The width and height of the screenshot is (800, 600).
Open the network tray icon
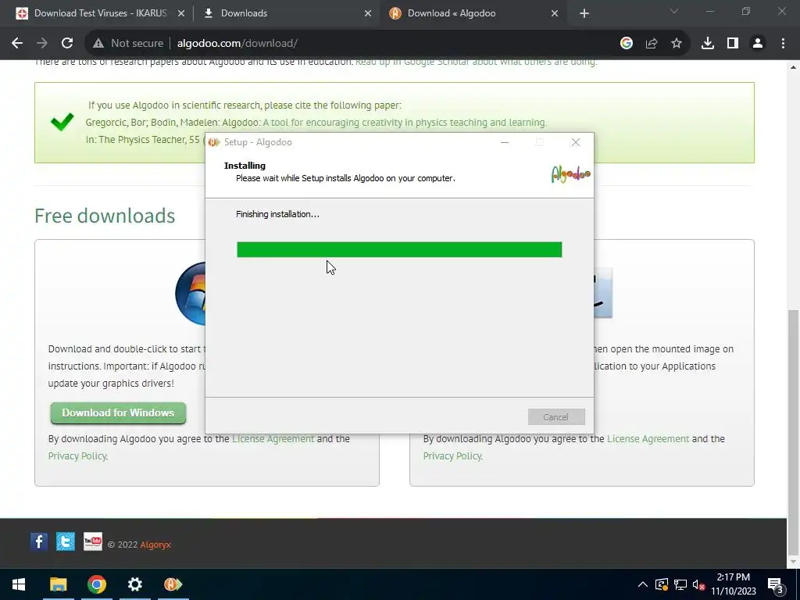tap(680, 584)
